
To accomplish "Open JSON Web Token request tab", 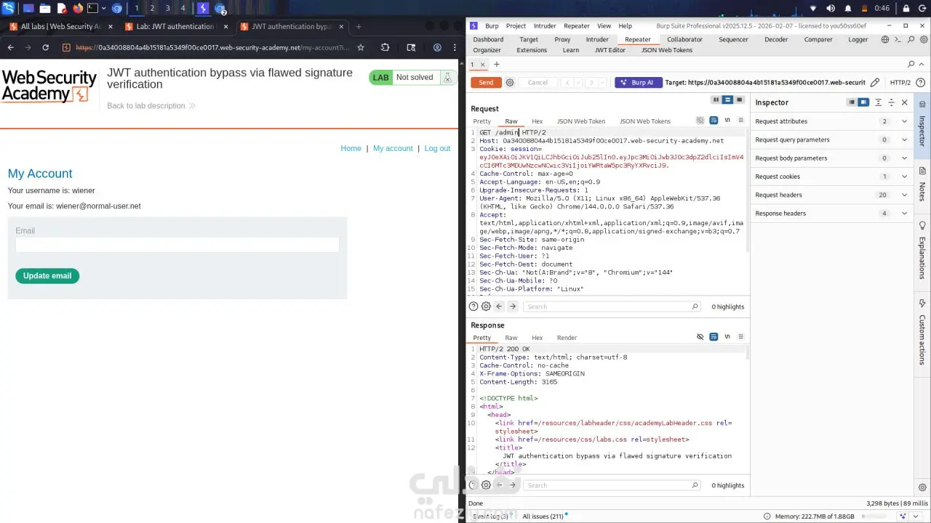I will coord(581,121).
